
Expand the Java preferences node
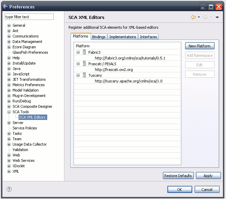tap(9, 69)
